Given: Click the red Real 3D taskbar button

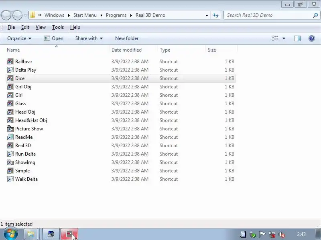Looking at the screenshot, I should coord(69,234).
